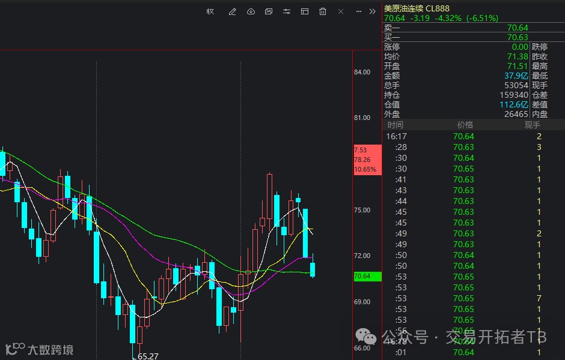Click the cloud download icon
Viewport: 565px width, 360px height.
pyautogui.click(x=251, y=11)
